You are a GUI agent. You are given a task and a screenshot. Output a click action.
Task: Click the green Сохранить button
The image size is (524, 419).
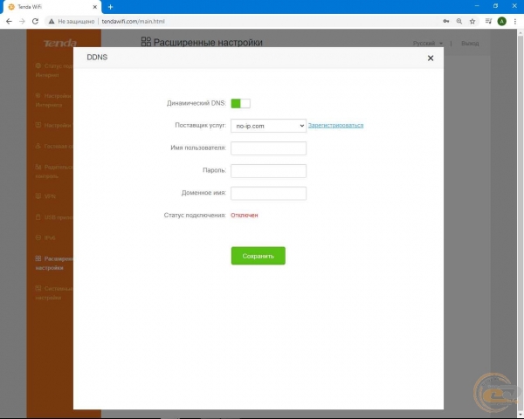[x=258, y=256]
